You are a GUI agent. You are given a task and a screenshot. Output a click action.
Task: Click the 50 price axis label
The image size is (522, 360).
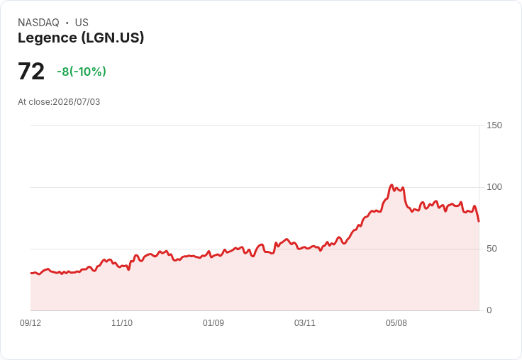492,249
